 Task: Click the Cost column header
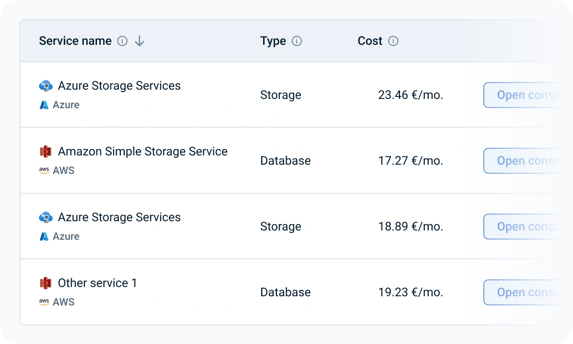[370, 41]
